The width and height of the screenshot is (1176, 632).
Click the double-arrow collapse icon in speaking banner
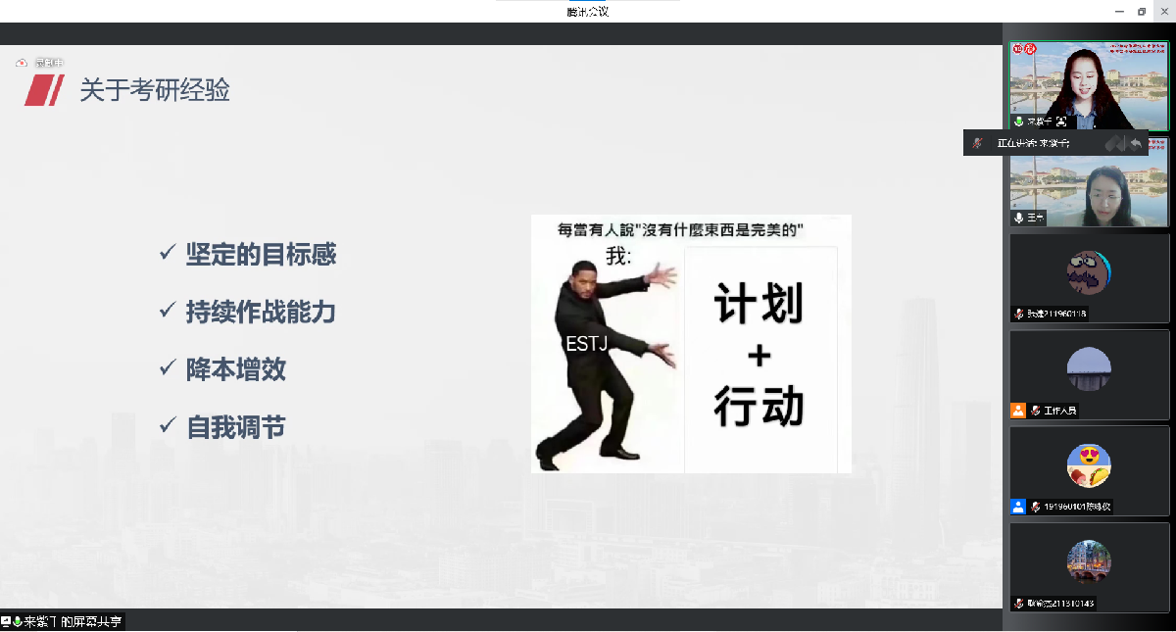(1113, 143)
